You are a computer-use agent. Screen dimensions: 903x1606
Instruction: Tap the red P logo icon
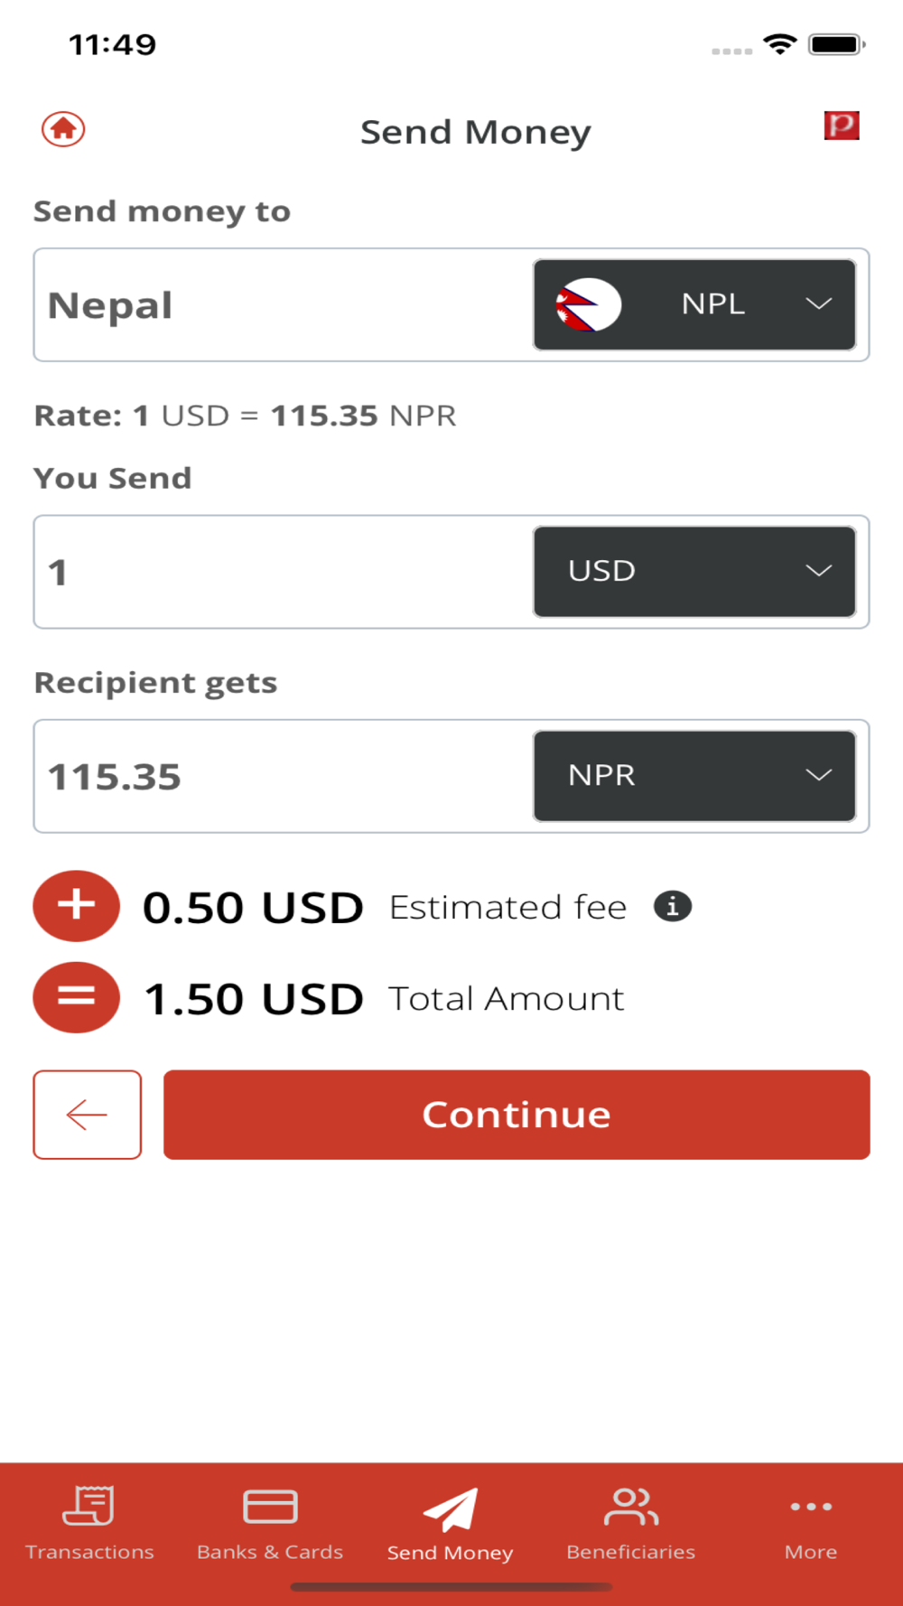(841, 126)
